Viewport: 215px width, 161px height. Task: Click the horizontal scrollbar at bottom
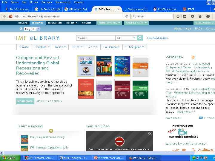coord(99,153)
